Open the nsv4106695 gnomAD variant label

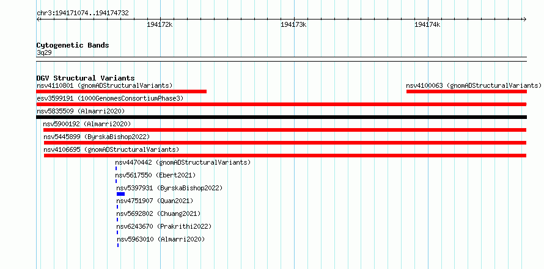tap(111, 149)
